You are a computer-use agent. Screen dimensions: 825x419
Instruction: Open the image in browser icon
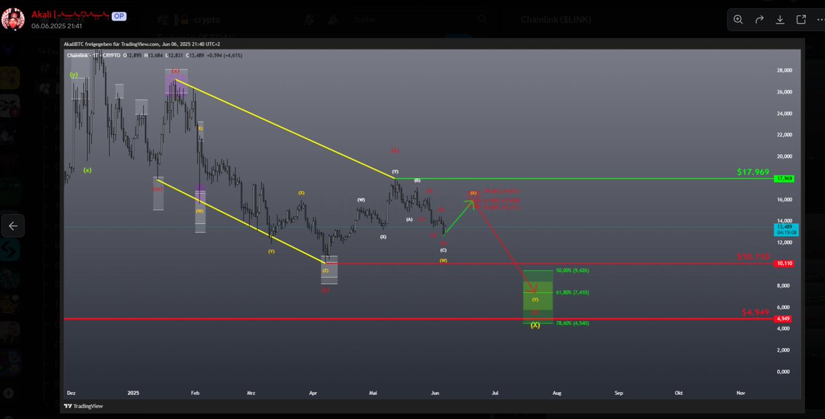[x=802, y=19]
